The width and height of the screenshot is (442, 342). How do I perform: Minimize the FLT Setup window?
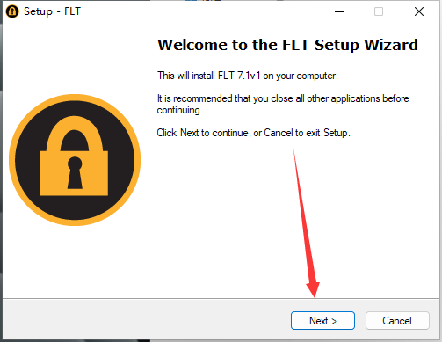click(x=339, y=11)
